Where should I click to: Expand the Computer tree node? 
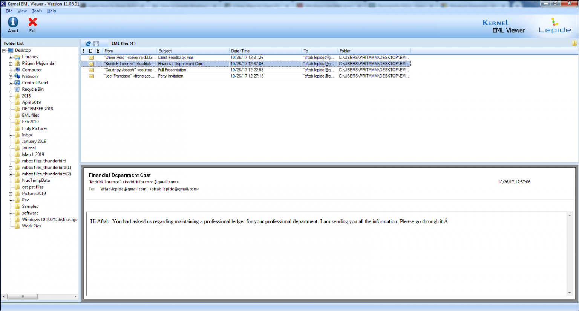point(11,70)
